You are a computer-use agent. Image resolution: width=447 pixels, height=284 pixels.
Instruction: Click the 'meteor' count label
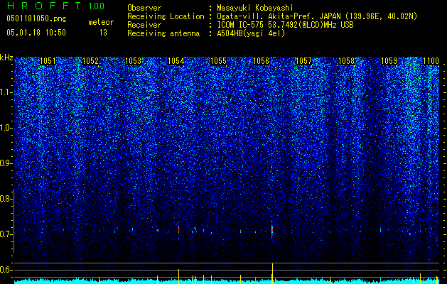101,22
